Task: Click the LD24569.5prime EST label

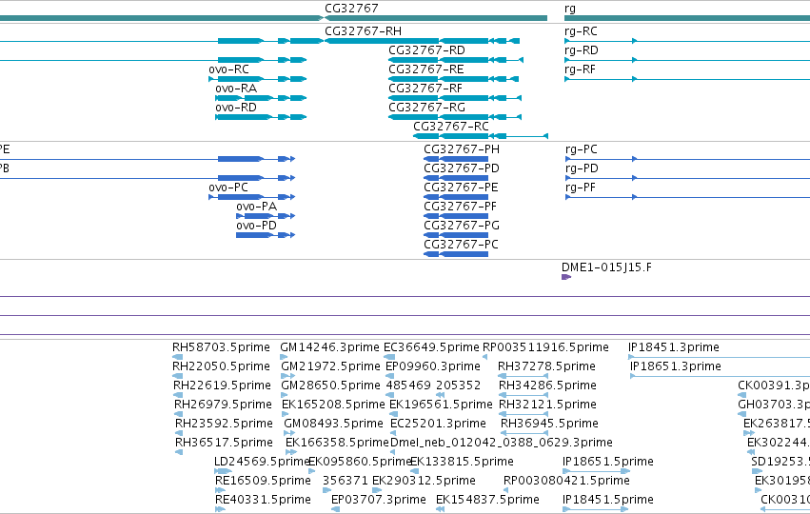Action: 262,462
